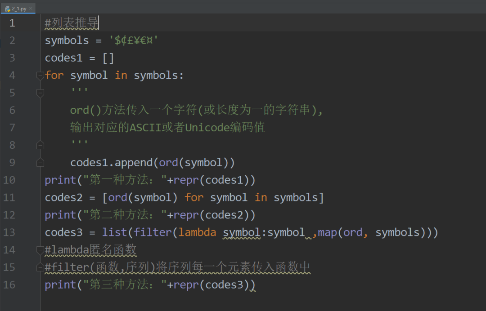Click 'codes1 = []' on line 3
This screenshot has height=311, width=486.
tap(79, 58)
